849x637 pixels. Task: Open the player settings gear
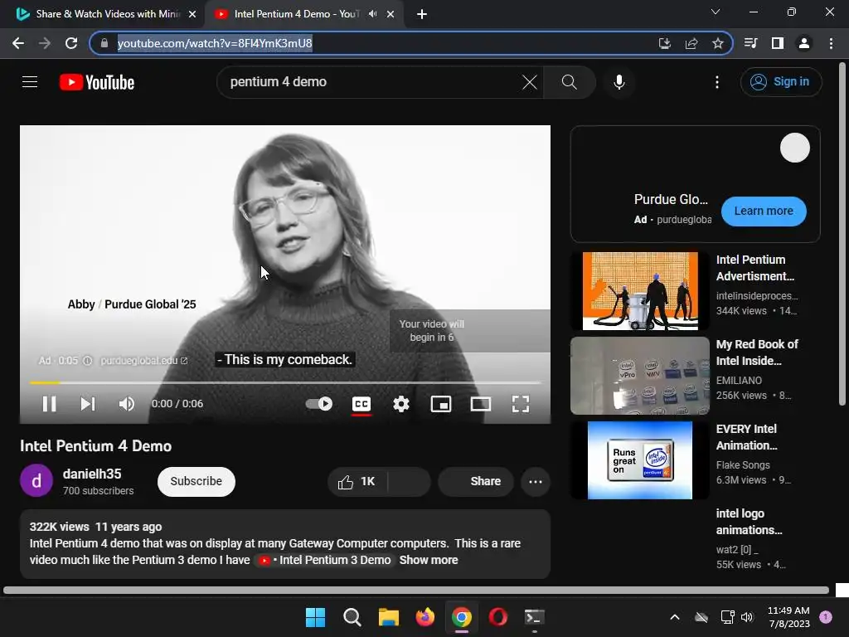tap(401, 404)
